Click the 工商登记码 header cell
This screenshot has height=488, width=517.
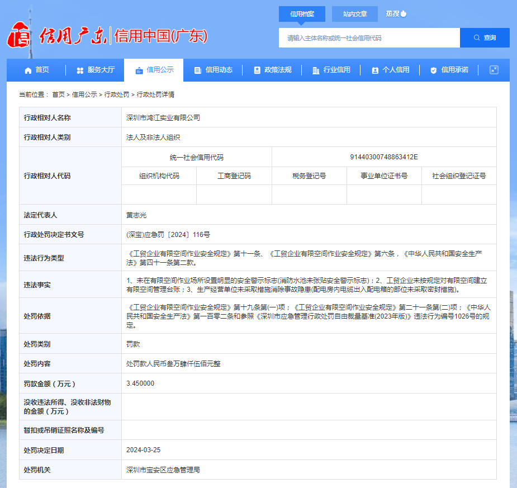click(x=234, y=176)
